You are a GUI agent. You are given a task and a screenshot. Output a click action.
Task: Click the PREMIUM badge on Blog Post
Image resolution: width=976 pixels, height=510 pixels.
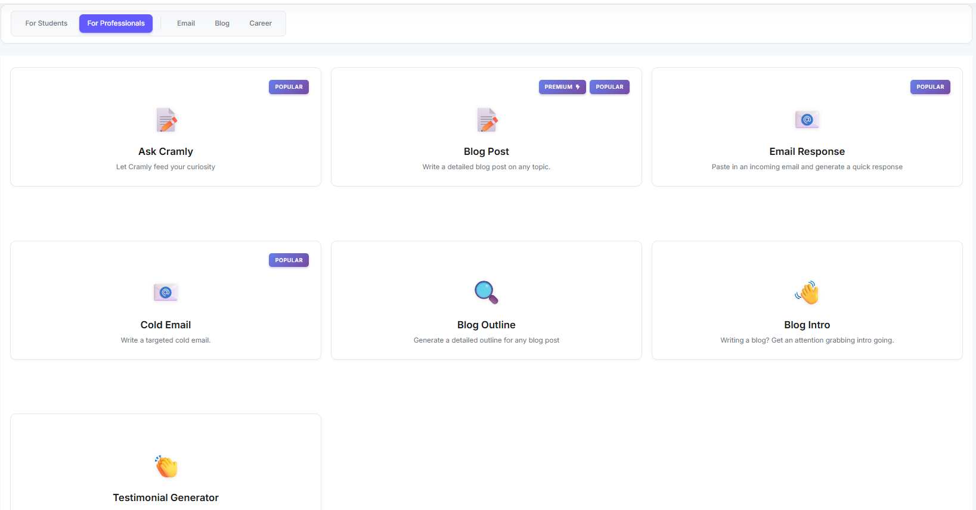[x=562, y=87]
